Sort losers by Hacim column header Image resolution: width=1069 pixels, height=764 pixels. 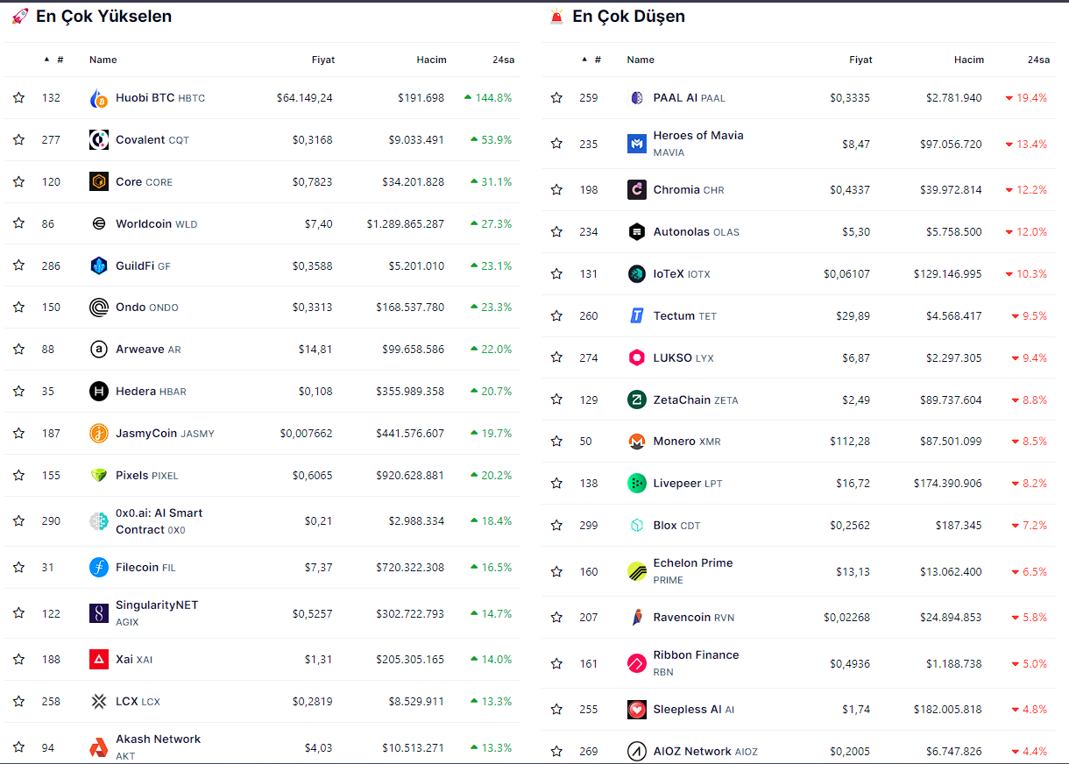(x=968, y=60)
